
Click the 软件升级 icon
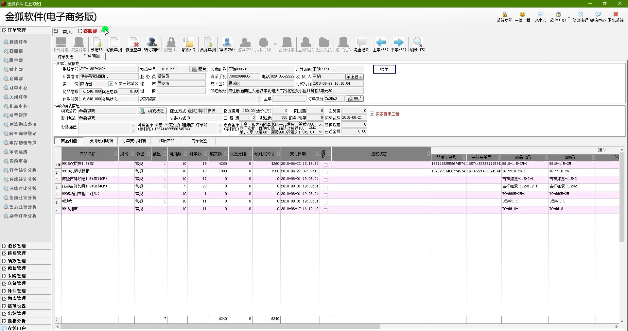[x=558, y=14]
